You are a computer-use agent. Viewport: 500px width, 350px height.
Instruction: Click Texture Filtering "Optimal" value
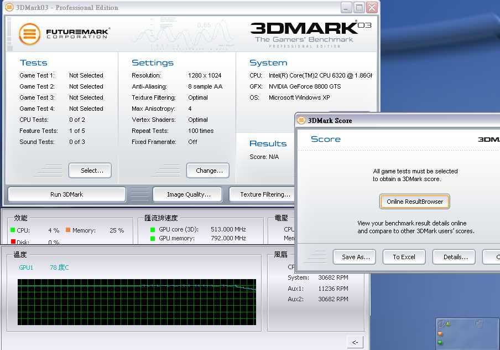[197, 97]
